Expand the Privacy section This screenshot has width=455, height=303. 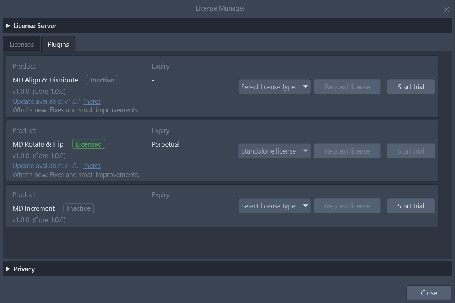(8, 269)
